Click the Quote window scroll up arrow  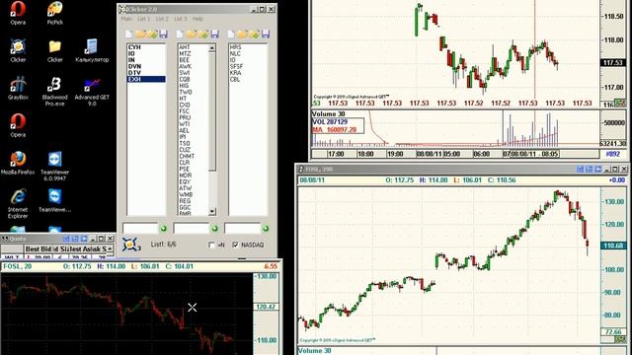110,249
